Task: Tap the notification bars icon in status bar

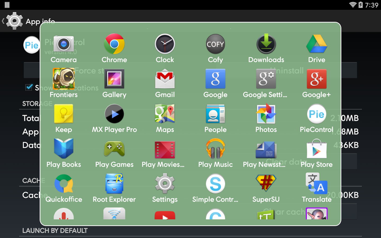Action: pos(7,5)
